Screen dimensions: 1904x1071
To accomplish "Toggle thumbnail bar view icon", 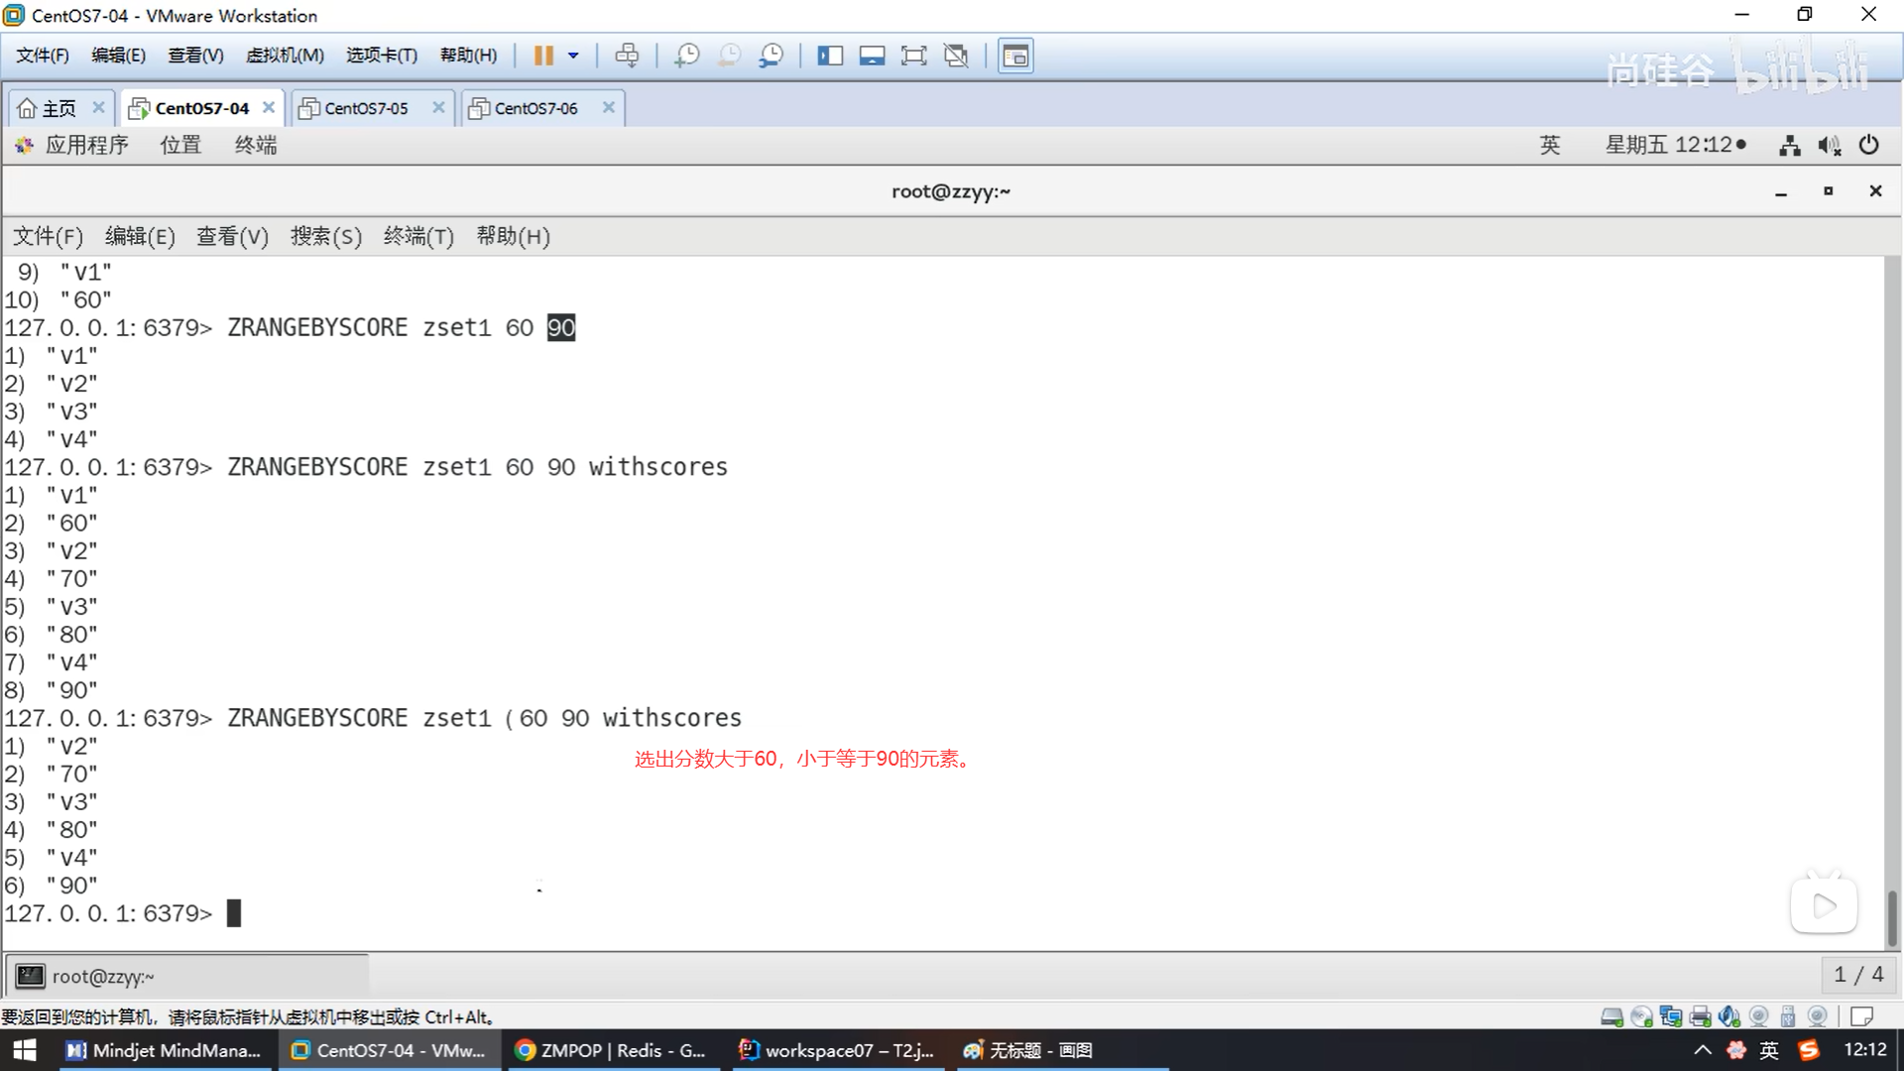I will (x=872, y=56).
